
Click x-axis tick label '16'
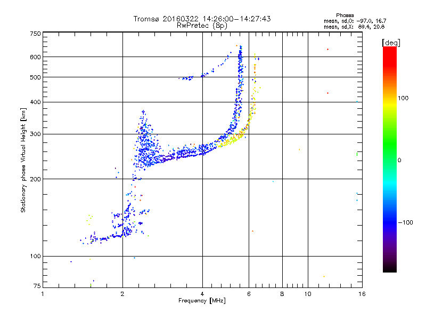click(362, 294)
